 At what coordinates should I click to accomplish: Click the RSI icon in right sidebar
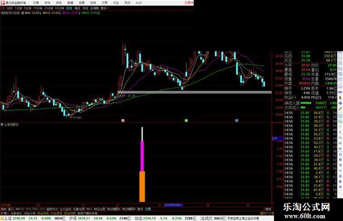[x=340, y=92]
